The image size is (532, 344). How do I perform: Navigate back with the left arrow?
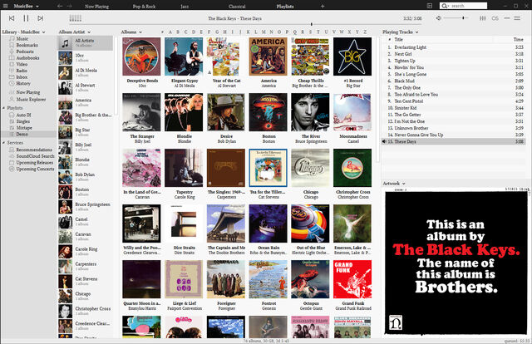(60, 6)
